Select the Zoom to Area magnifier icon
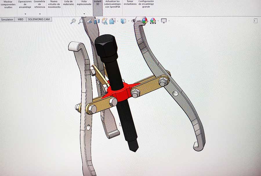Viewport: 261px width, 176px height. tap(81, 21)
